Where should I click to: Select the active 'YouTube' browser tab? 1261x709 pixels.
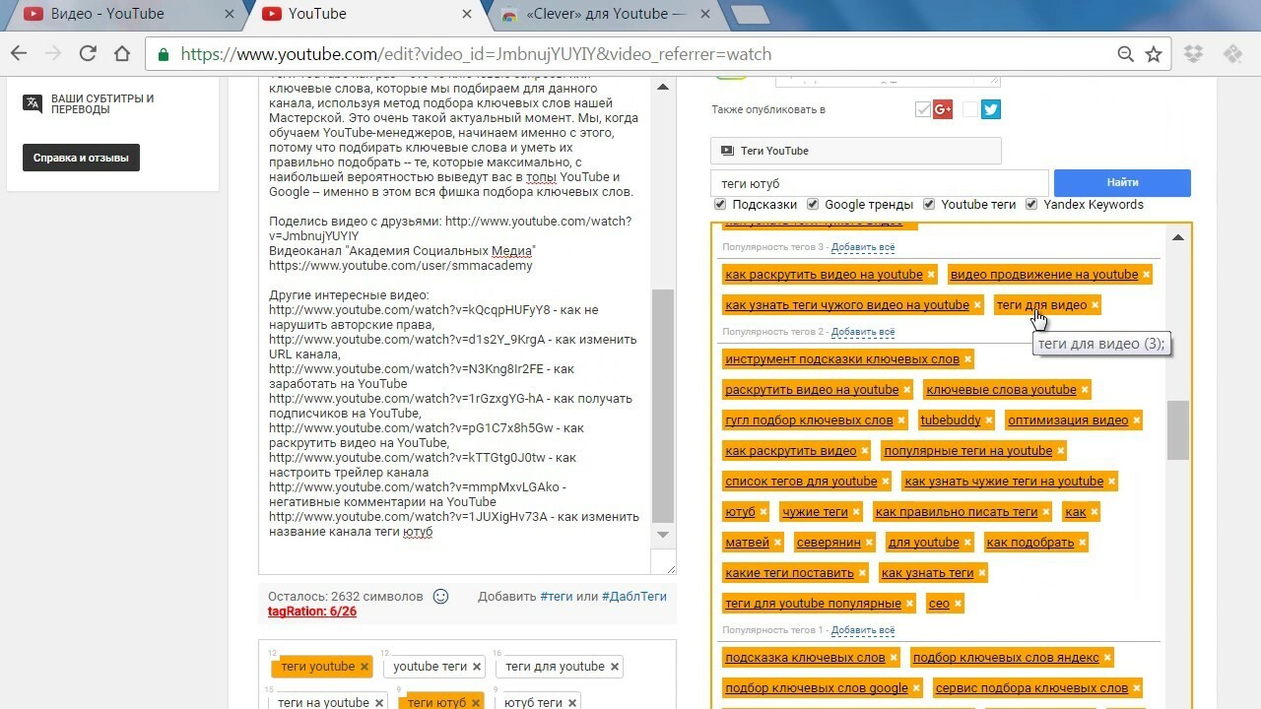tap(366, 15)
